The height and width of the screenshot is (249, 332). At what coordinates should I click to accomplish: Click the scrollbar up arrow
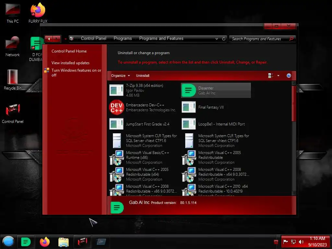pyautogui.click(x=294, y=83)
